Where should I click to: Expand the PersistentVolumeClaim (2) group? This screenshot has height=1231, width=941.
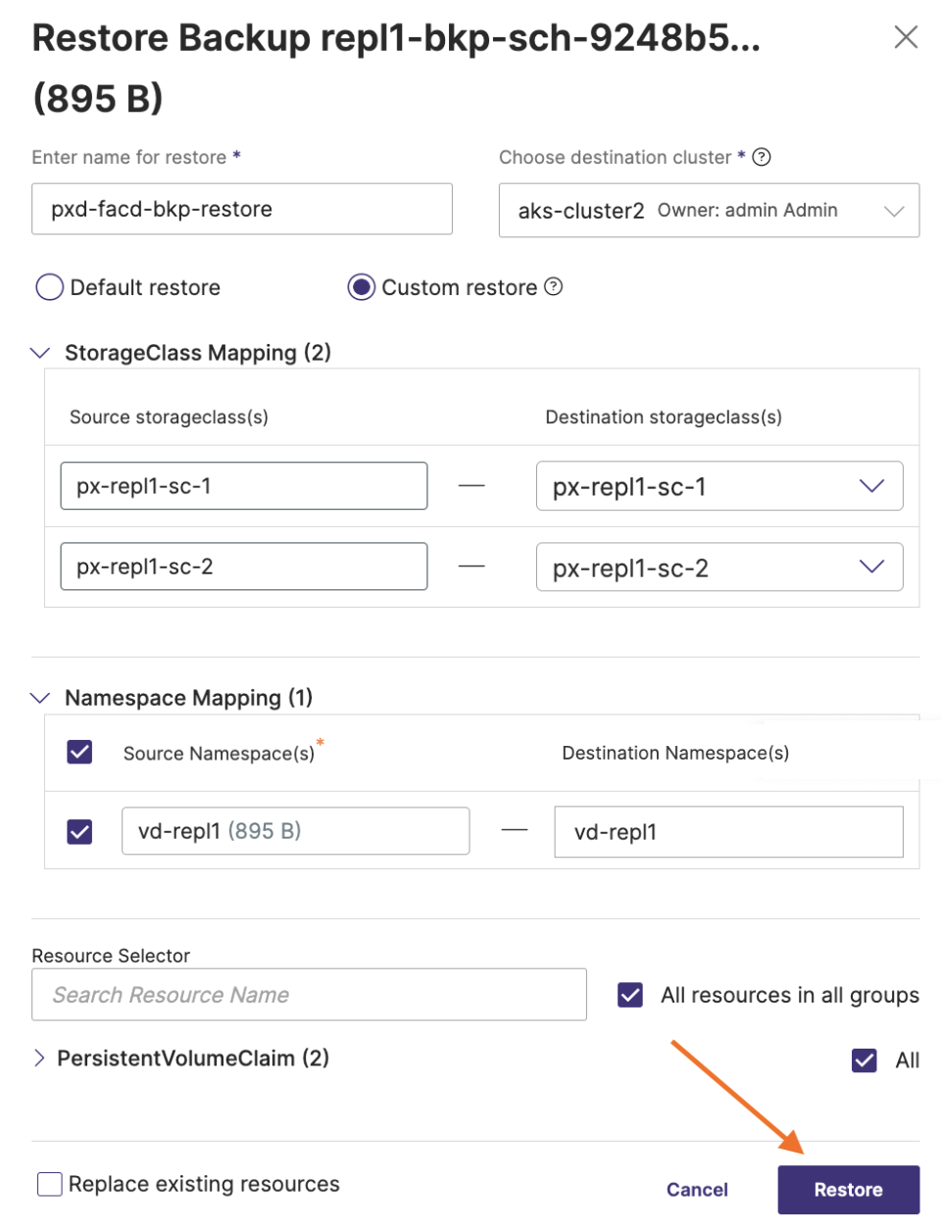click(39, 1059)
